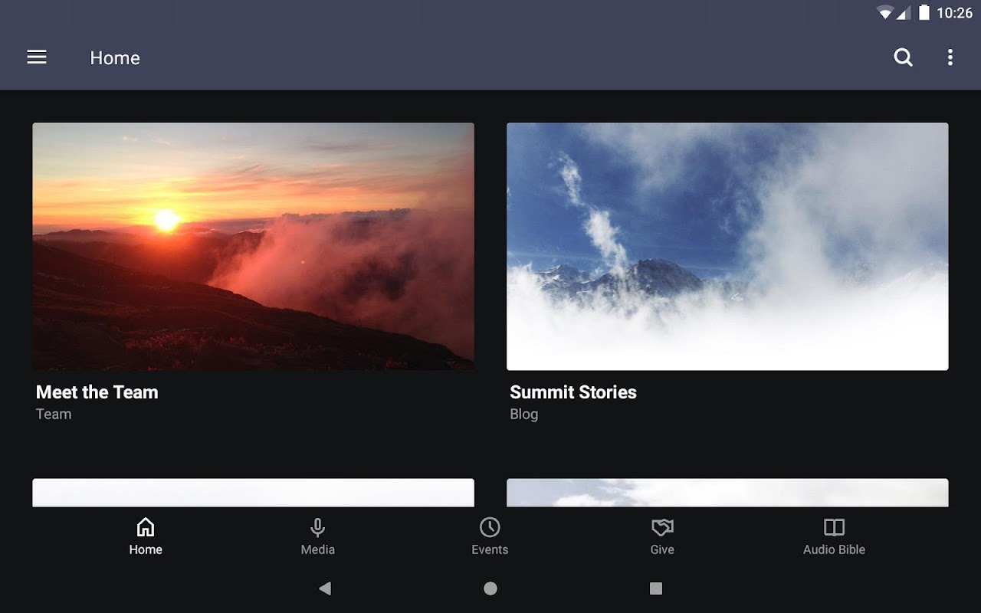Tap the Give handshake icon
981x613 pixels.
tap(662, 527)
